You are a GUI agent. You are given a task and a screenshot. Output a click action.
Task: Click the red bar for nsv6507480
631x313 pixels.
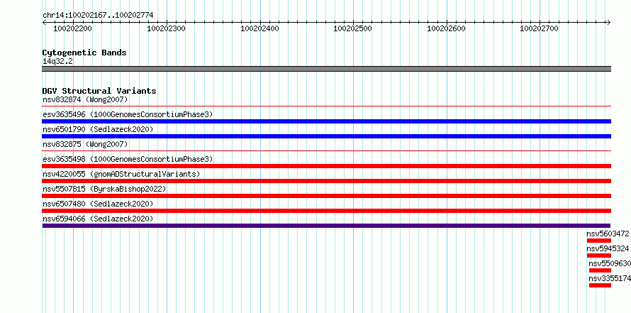[x=326, y=211]
